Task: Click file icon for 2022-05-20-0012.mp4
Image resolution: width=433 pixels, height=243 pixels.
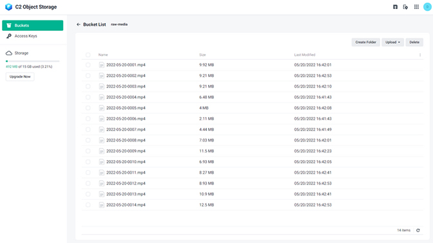Action: click(102, 183)
